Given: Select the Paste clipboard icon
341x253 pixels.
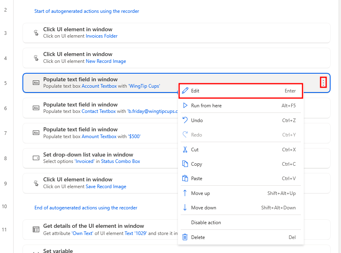Looking at the screenshot, I should pyautogui.click(x=186, y=178).
